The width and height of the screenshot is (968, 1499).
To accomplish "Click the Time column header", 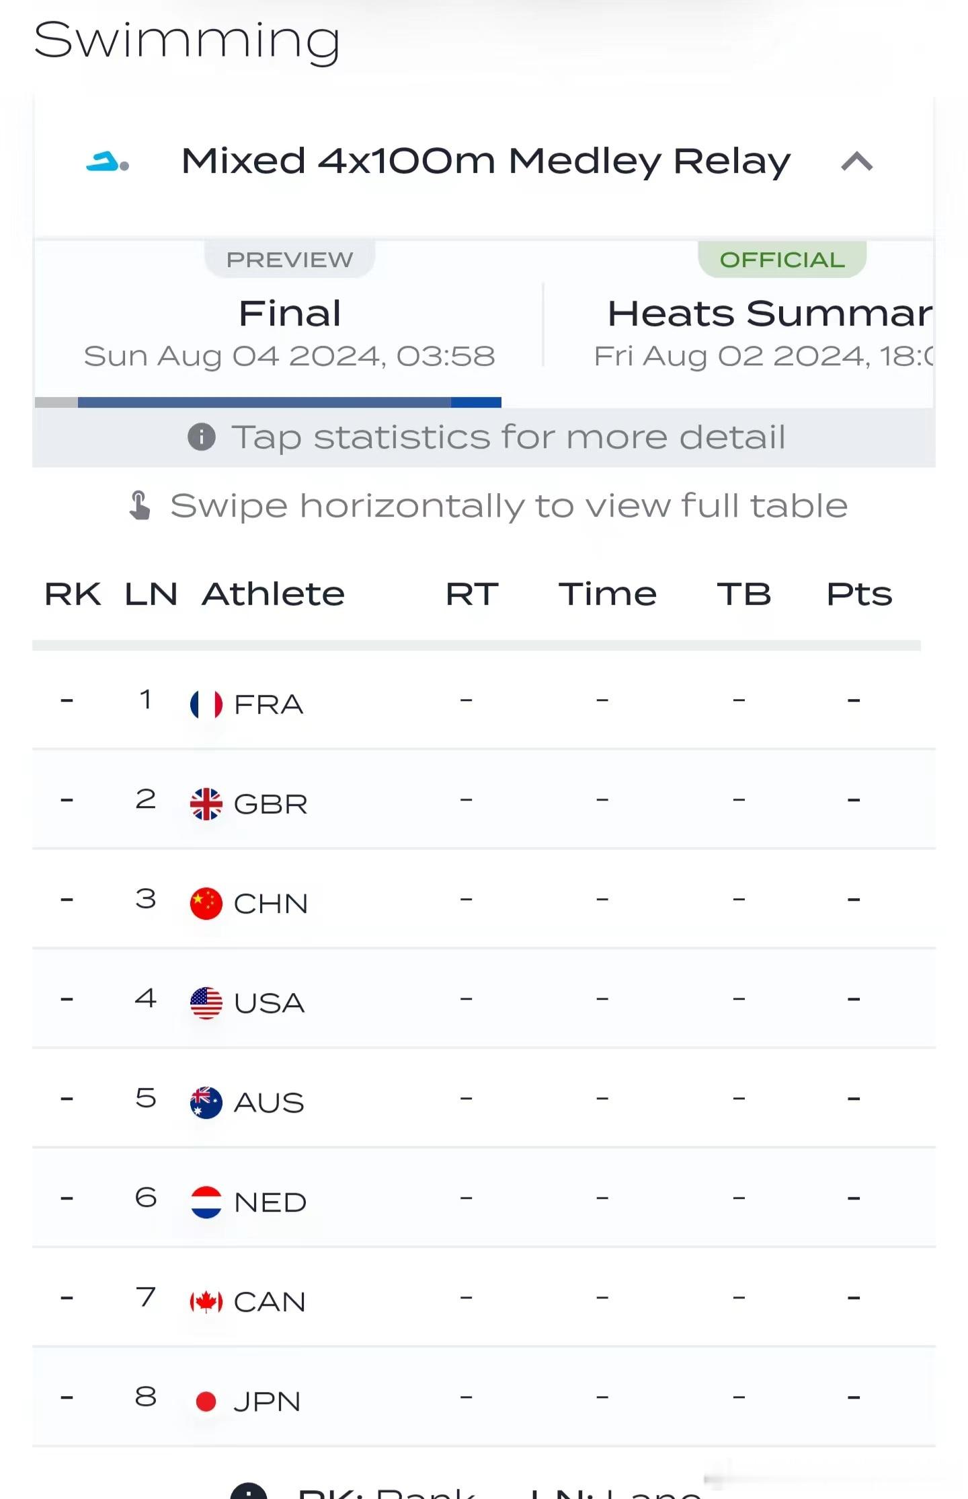I will point(608,594).
